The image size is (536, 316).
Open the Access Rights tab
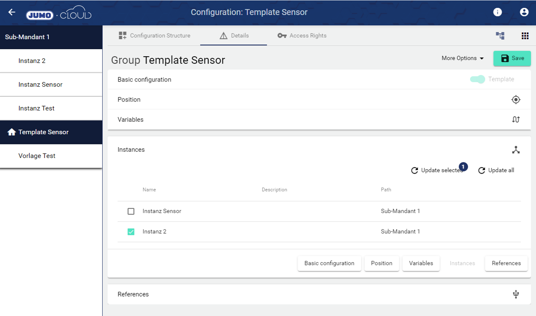(302, 36)
